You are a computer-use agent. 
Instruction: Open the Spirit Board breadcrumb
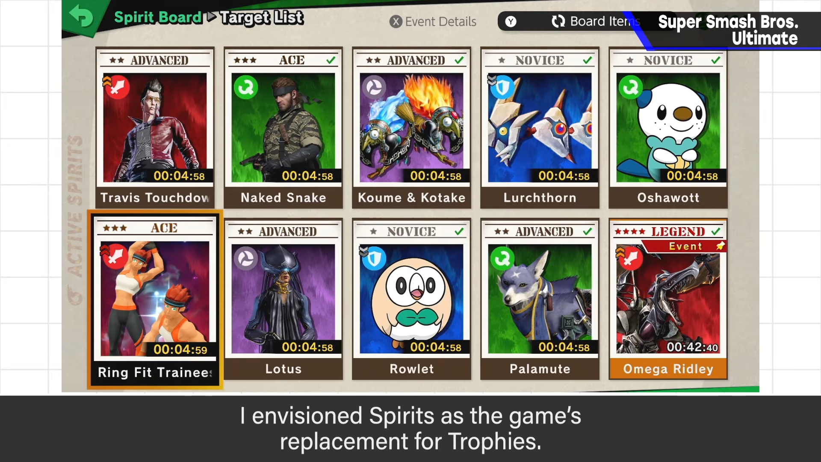click(158, 17)
